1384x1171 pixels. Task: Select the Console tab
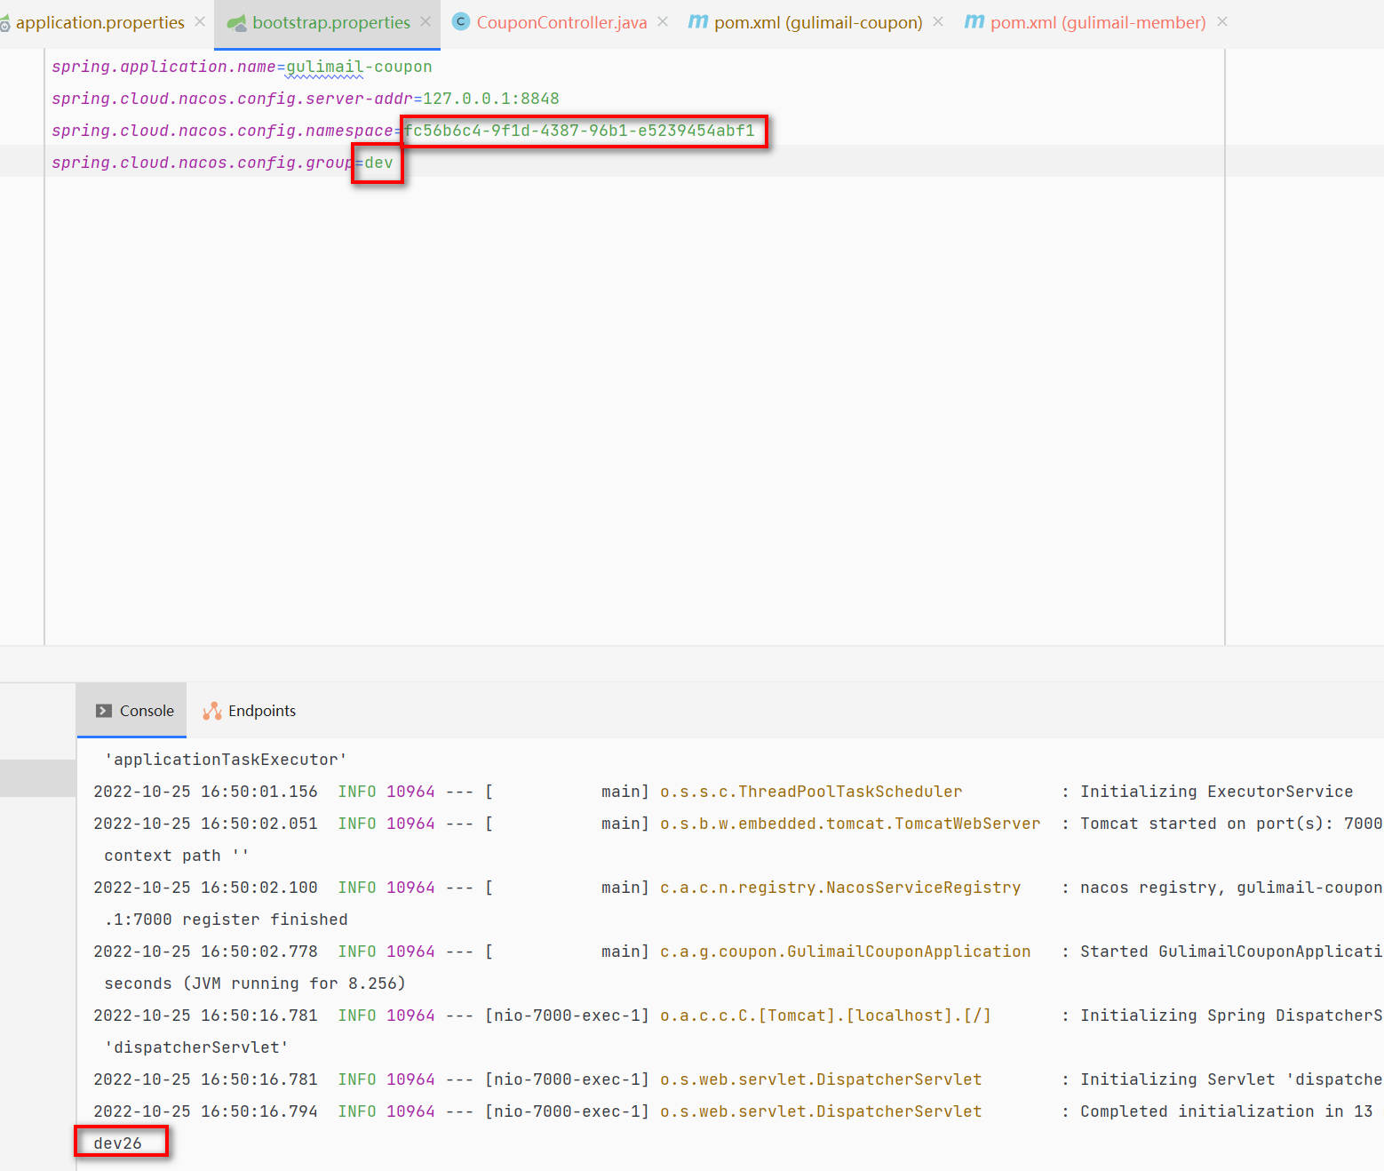point(131,711)
